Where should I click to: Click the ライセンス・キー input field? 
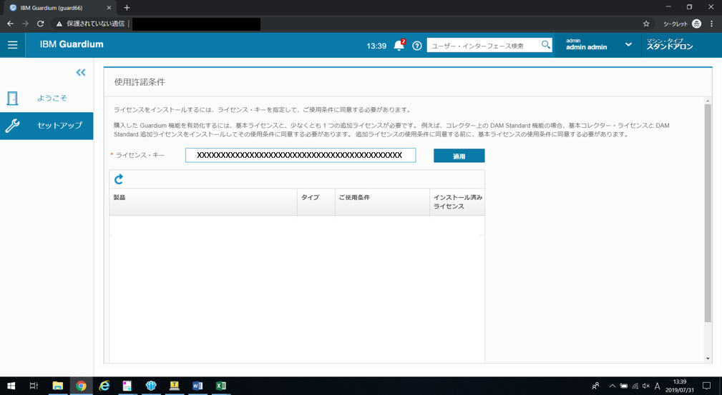[301, 156]
